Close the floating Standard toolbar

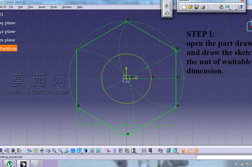243,1
